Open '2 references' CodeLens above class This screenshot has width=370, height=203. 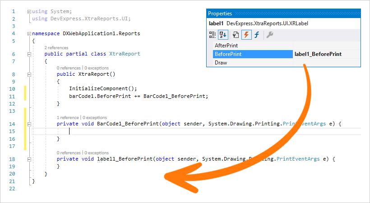(56, 48)
